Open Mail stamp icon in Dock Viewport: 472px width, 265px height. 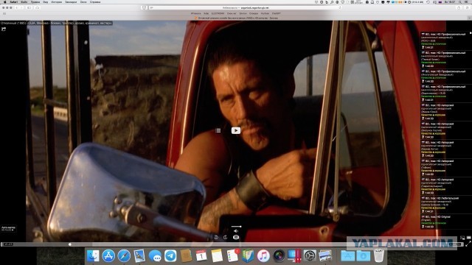139,256
